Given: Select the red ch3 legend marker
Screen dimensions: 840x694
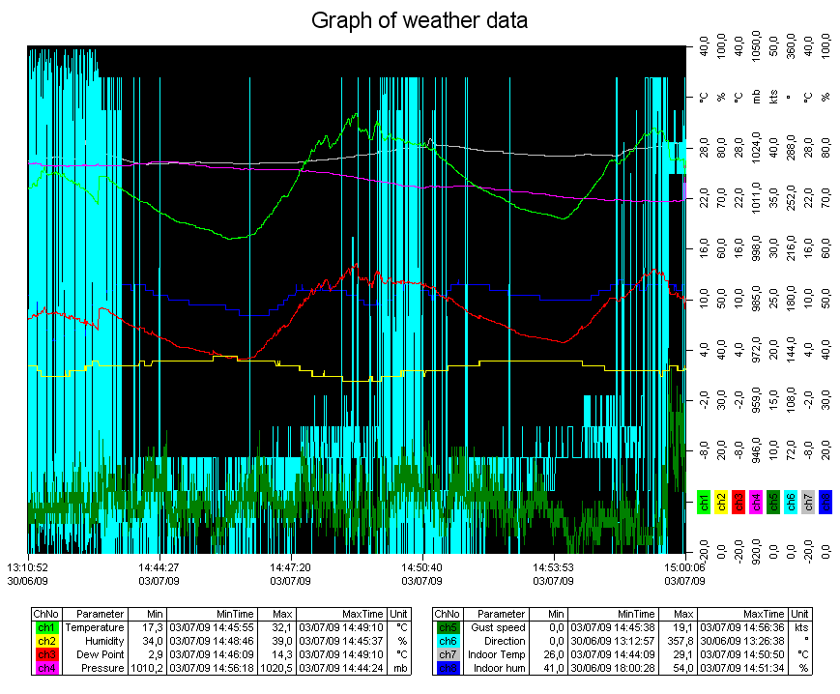Looking at the screenshot, I should click(738, 502).
